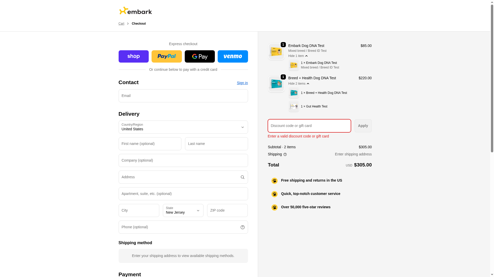Viewport: 494px width, 277px height.
Task: Collapse the Hide 2 items list
Action: coord(299,84)
